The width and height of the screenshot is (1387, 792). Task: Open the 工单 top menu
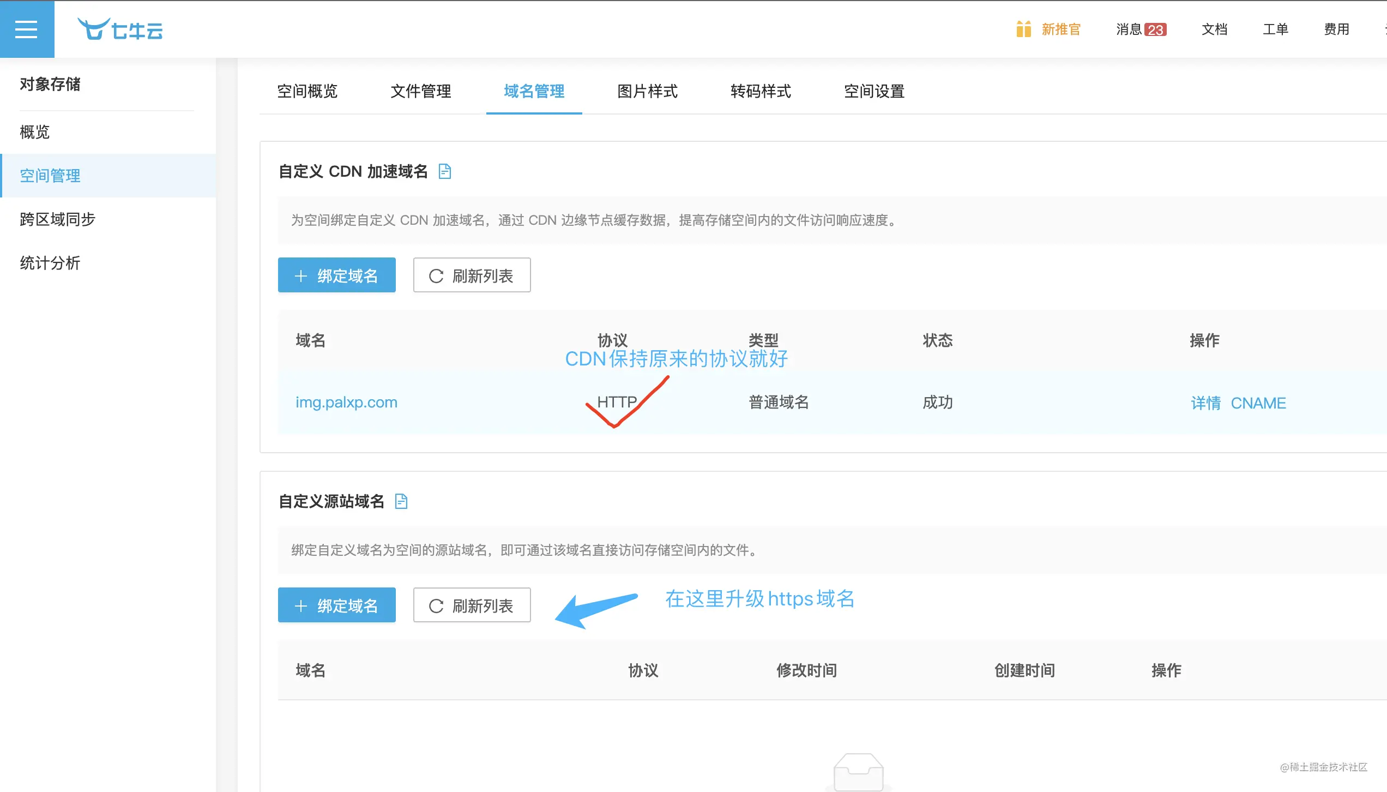[1276, 29]
